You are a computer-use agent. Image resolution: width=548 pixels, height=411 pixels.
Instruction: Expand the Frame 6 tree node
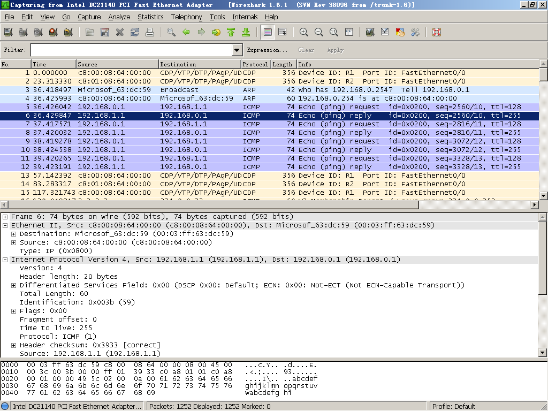point(5,217)
